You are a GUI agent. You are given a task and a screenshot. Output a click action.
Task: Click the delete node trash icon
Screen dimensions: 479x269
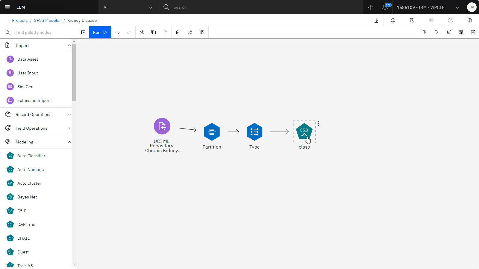pos(178,32)
